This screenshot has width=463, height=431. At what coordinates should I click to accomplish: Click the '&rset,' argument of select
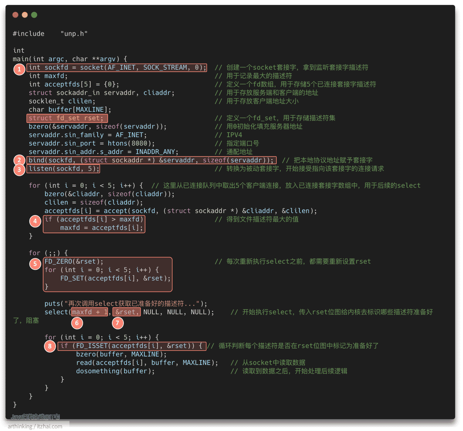[x=127, y=312]
